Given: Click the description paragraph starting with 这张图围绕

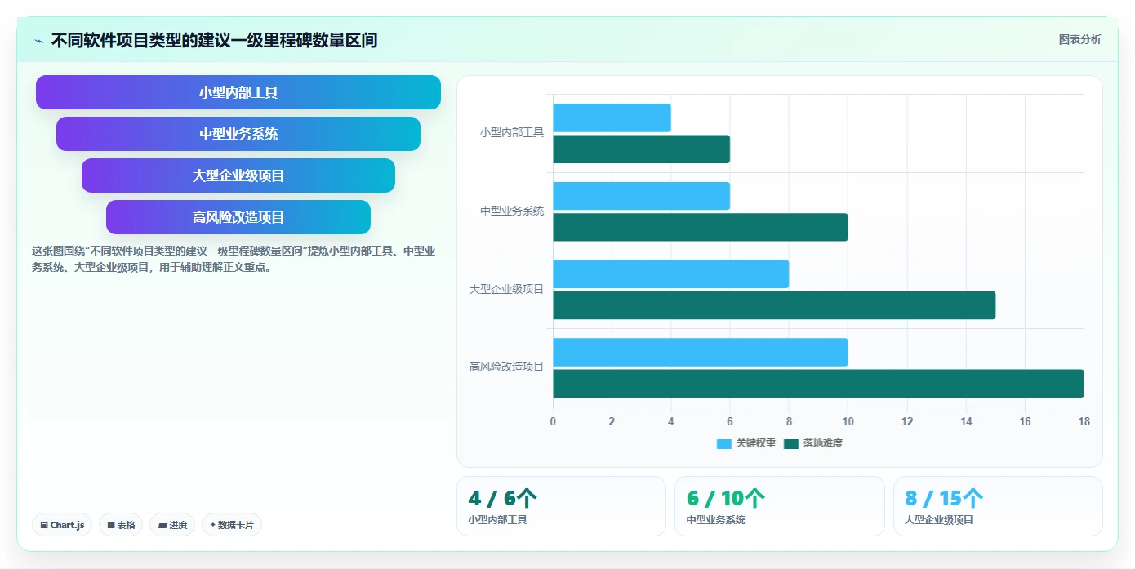Looking at the screenshot, I should 234,259.
